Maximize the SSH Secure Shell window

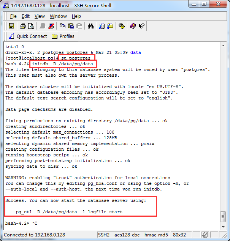204,4
